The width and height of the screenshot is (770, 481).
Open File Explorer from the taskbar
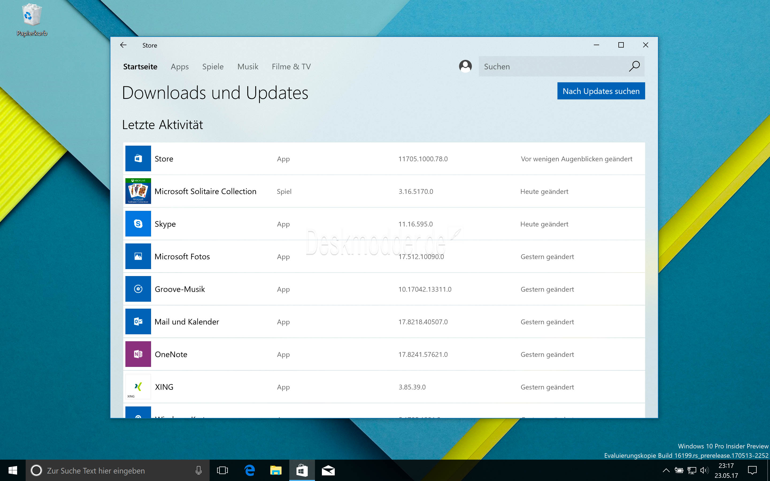276,471
